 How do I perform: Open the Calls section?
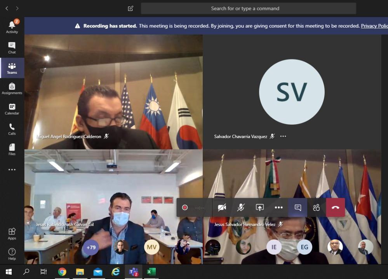point(12,129)
